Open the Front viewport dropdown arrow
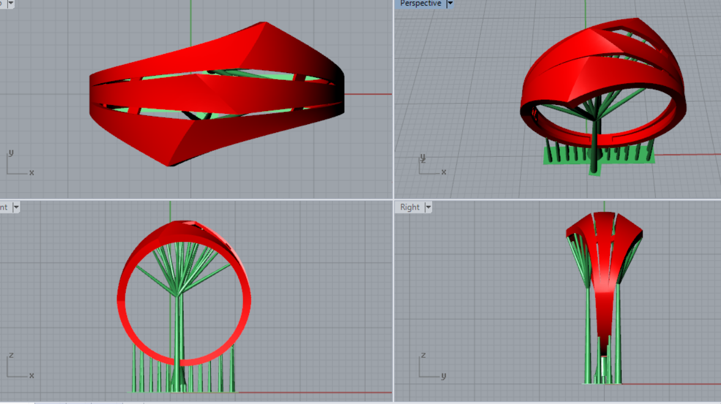Image resolution: width=721 pixels, height=404 pixels. 16,207
